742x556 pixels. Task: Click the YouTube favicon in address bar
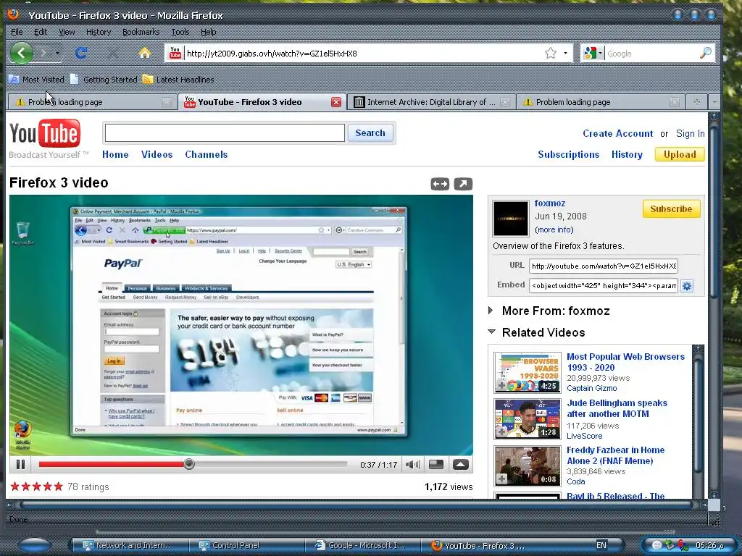(175, 53)
